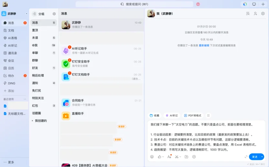The height and width of the screenshot is (167, 269).
Task: Open 日历 calendar in the sidebar
Action: (15, 68)
